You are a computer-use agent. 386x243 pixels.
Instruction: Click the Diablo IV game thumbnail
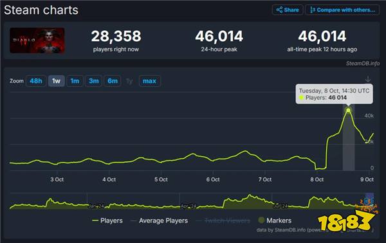[x=37, y=40]
